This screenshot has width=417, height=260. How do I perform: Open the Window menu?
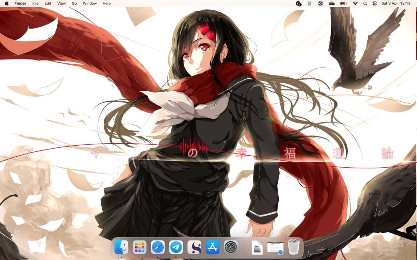90,3
